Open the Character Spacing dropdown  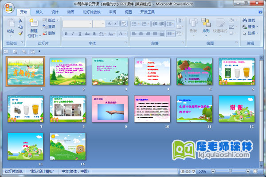[102, 34]
